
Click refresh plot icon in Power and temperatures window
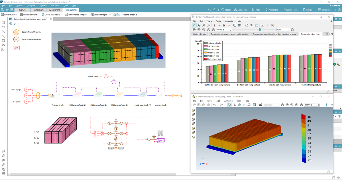pos(247,25)
